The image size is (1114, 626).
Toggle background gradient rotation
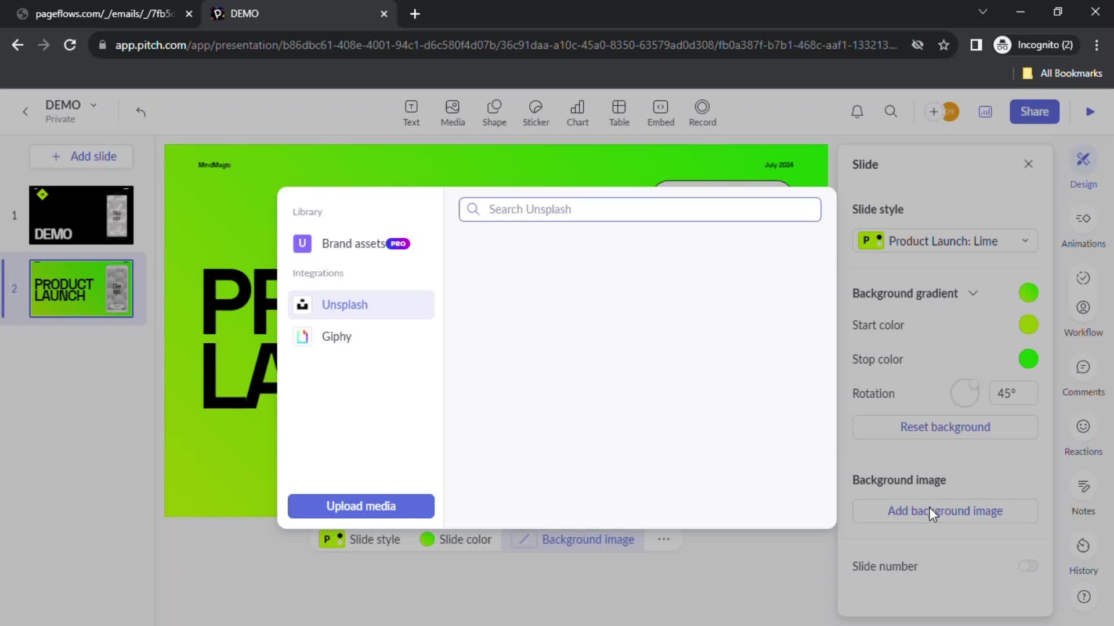click(x=965, y=393)
